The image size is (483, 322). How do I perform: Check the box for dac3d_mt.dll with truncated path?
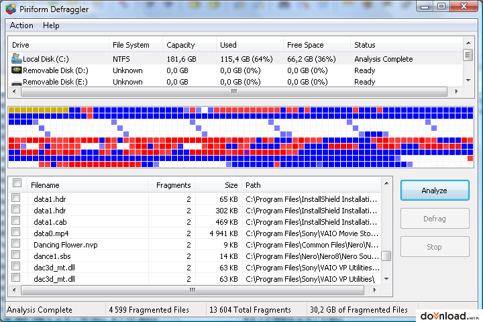(15, 266)
